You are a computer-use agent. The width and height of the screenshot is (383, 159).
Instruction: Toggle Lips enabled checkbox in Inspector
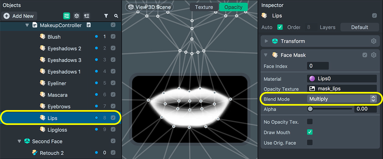click(x=375, y=16)
